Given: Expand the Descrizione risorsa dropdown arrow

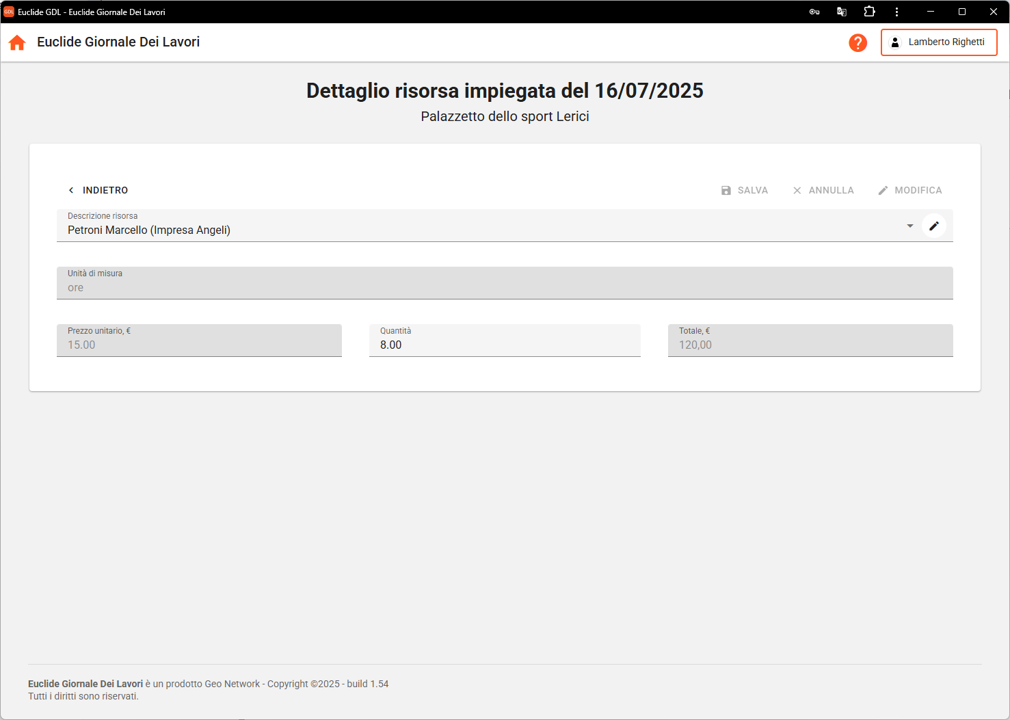Looking at the screenshot, I should (x=909, y=226).
